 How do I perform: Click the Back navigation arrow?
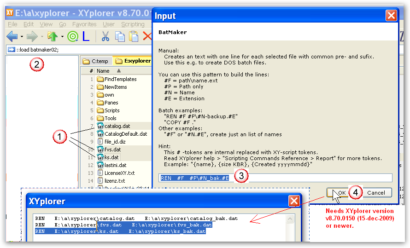(x=12, y=36)
